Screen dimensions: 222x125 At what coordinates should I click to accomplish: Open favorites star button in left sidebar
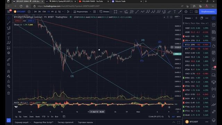(x=9, y=120)
